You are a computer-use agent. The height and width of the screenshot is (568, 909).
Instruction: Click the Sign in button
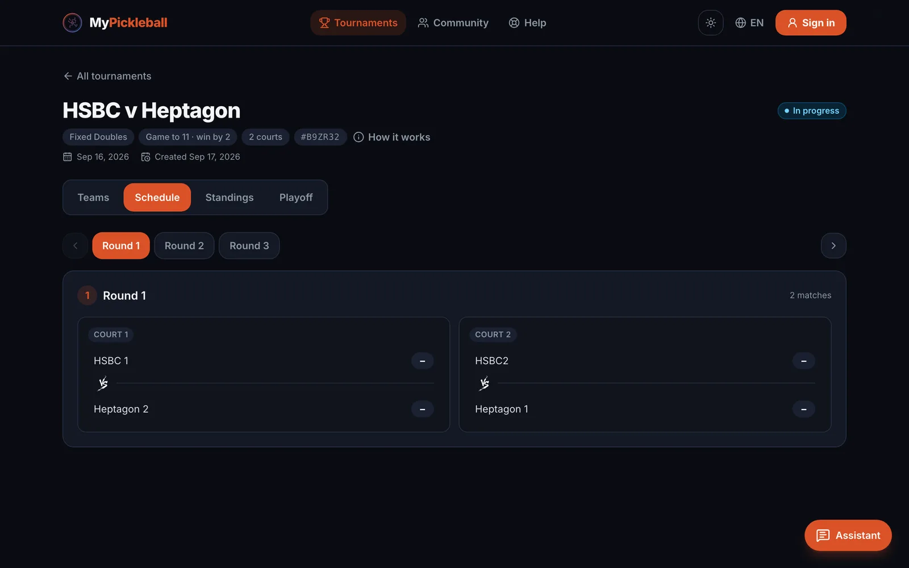pyautogui.click(x=811, y=23)
